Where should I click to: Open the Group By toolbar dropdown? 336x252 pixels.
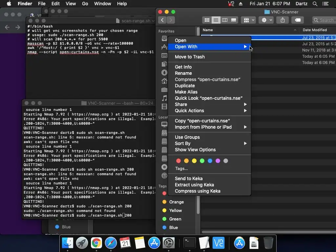pyautogui.click(x=249, y=20)
